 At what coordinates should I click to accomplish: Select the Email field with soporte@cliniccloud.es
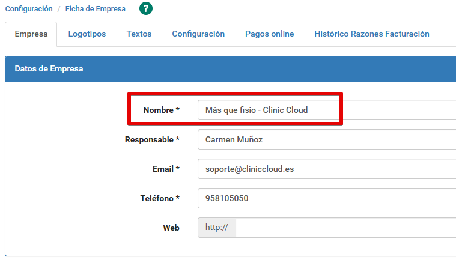(324, 169)
